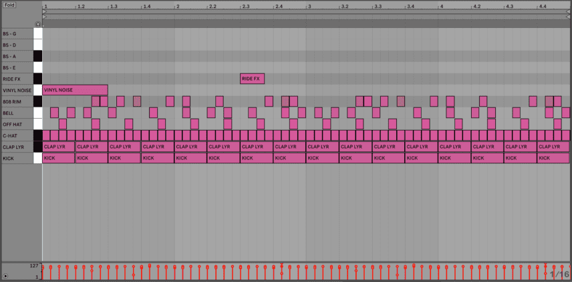
Task: Click the black piano key beside BS - A
Action: coord(38,57)
